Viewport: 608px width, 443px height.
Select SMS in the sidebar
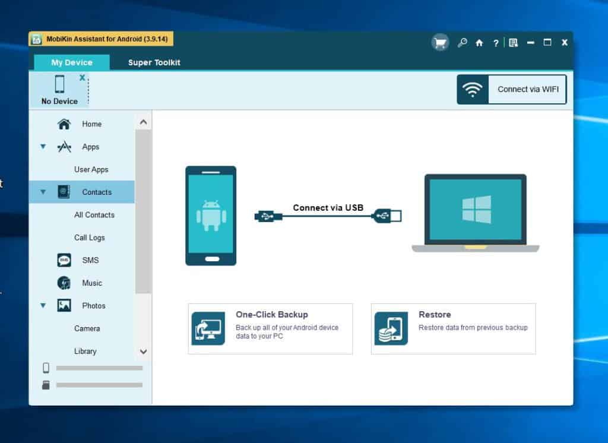coord(90,260)
